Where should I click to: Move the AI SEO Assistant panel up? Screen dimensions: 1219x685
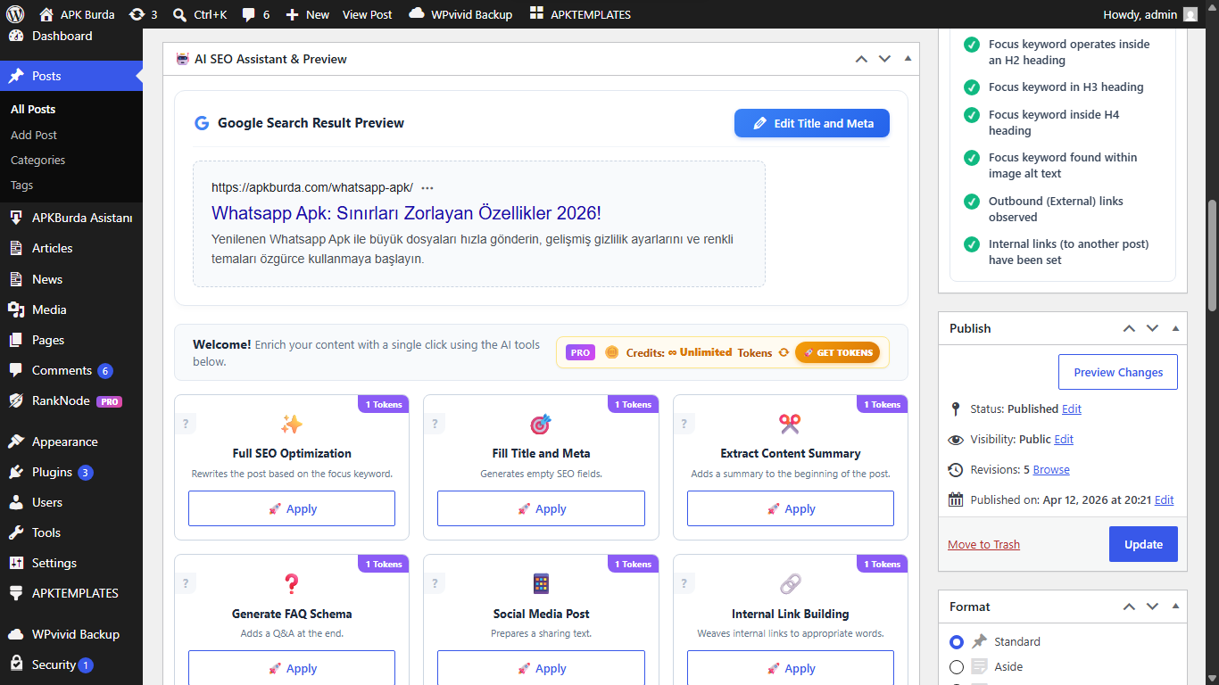coord(861,59)
